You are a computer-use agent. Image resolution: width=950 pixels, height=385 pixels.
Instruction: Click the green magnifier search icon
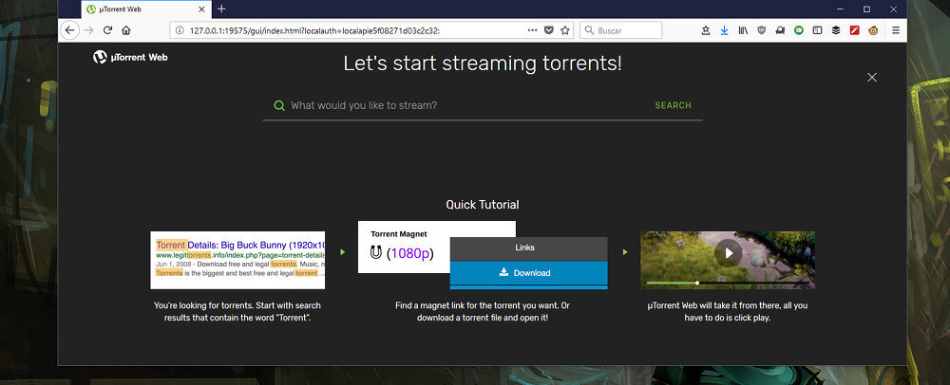point(279,105)
